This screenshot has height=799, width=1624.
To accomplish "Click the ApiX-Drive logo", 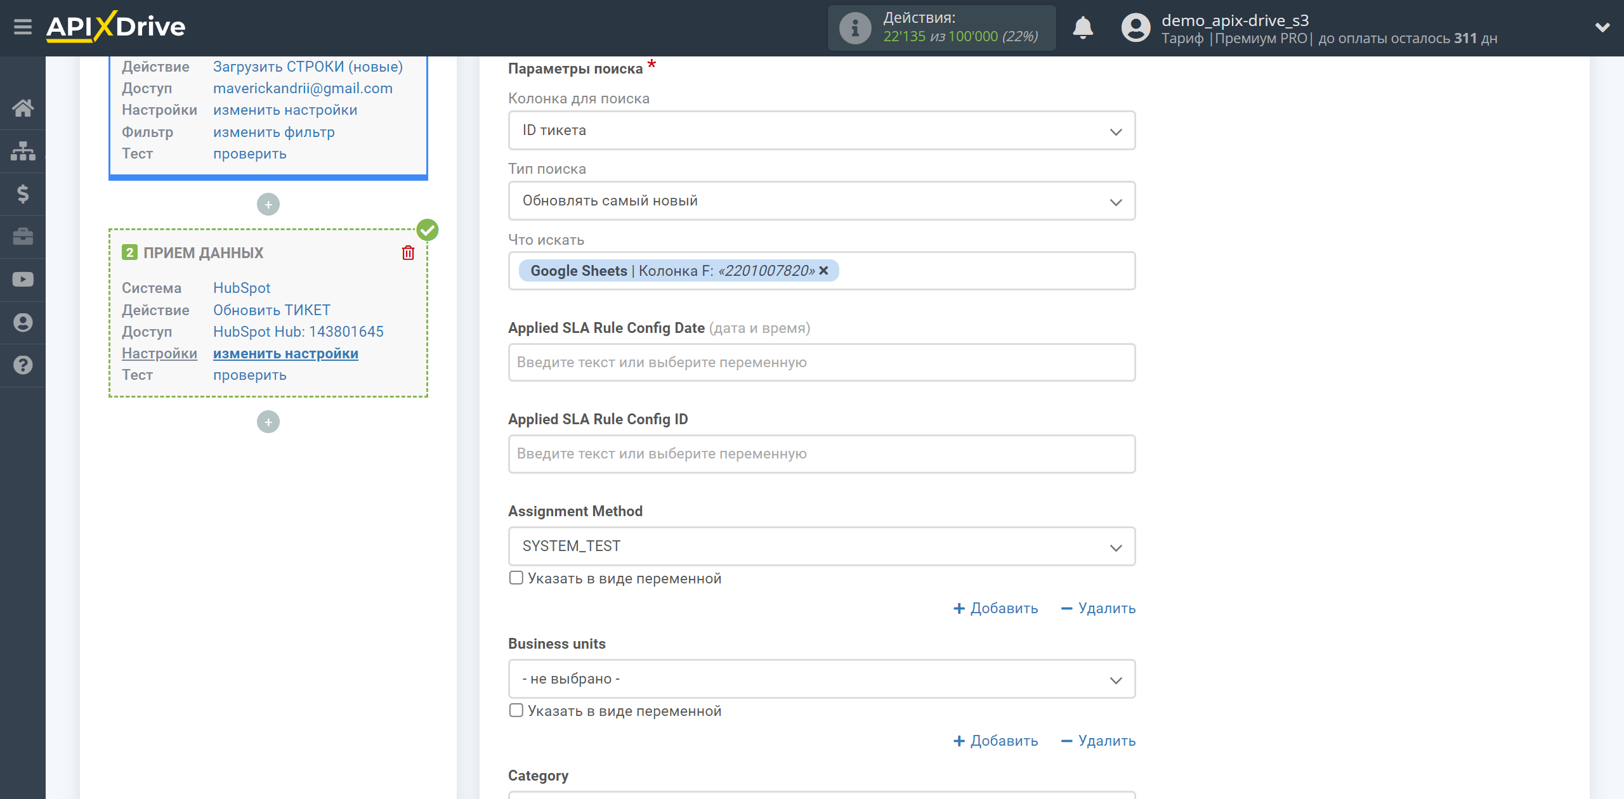I will [115, 27].
